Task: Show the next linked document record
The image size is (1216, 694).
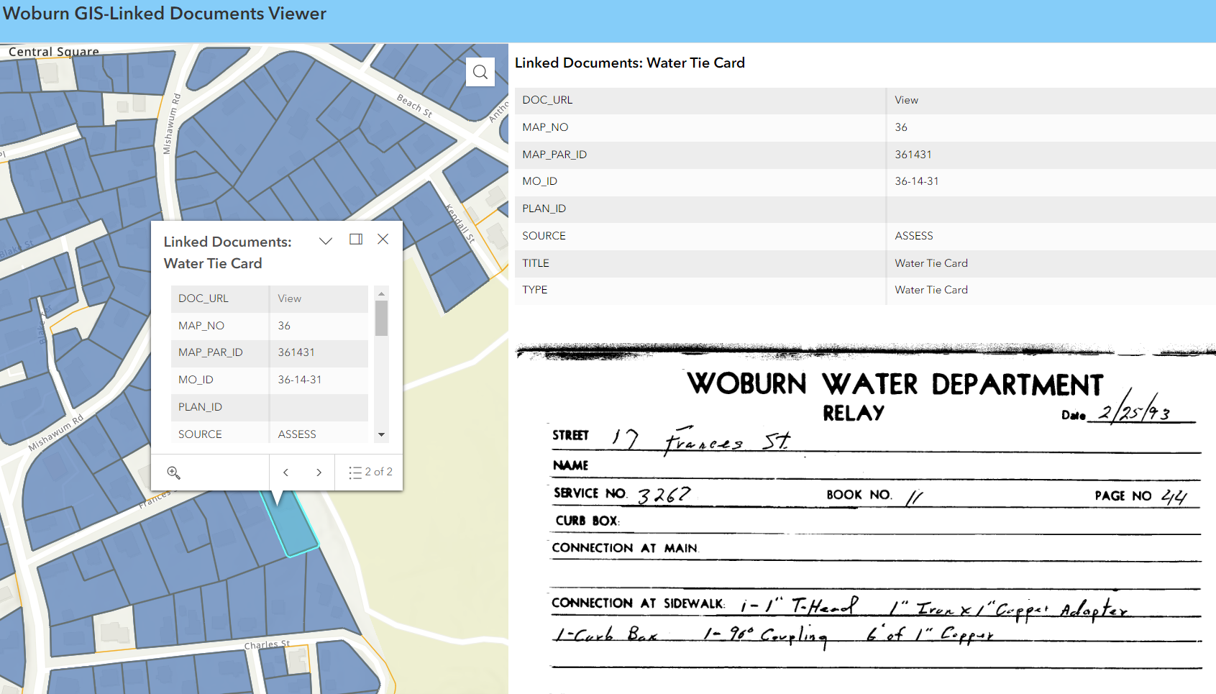Action: click(319, 472)
